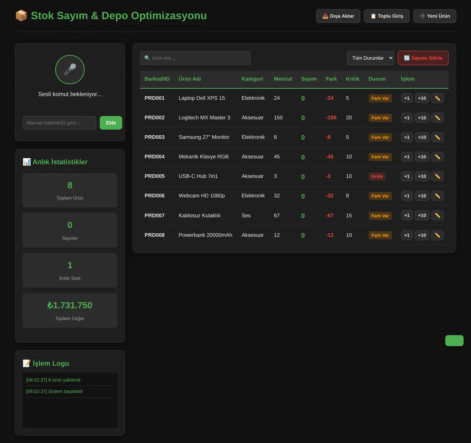Edit USB-C Hub 7in1 pencil icon
The height and width of the screenshot is (443, 471).
point(437,176)
